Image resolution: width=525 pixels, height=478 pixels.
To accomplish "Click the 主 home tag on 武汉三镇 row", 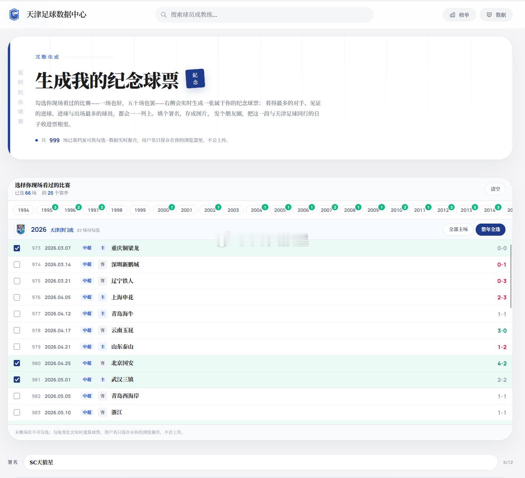I will (102, 380).
